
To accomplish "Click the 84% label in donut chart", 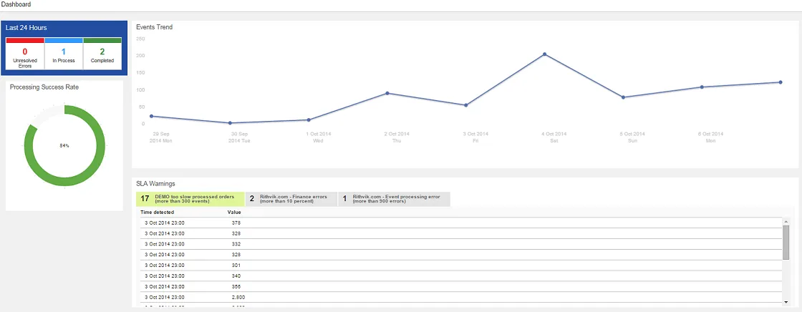I will coord(64,146).
